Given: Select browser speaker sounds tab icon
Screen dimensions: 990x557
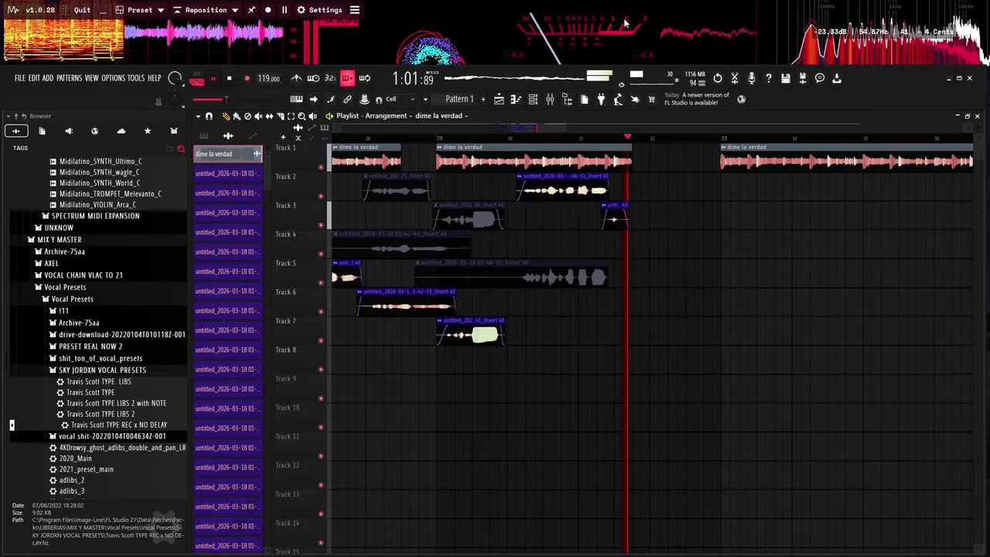Looking at the screenshot, I should click(68, 132).
